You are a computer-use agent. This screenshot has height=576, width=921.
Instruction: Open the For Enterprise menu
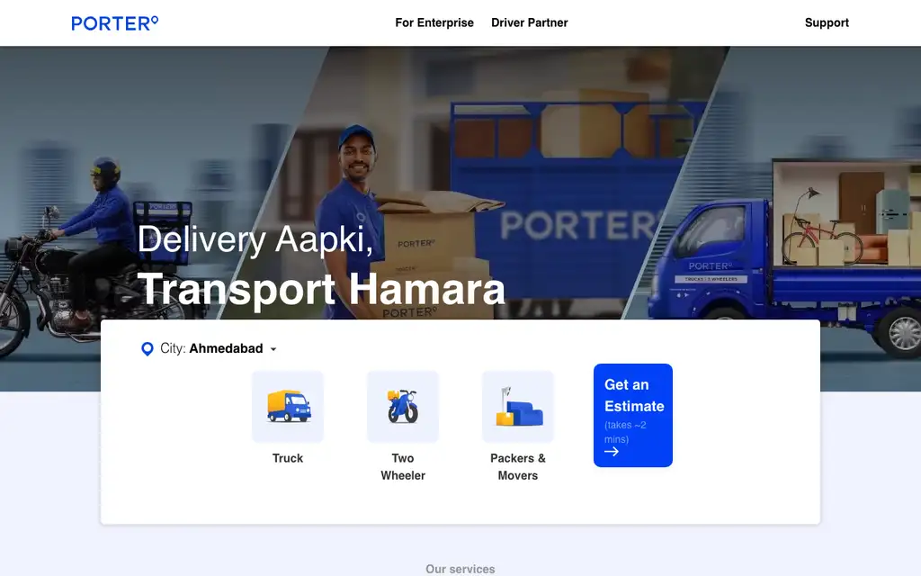pos(434,22)
